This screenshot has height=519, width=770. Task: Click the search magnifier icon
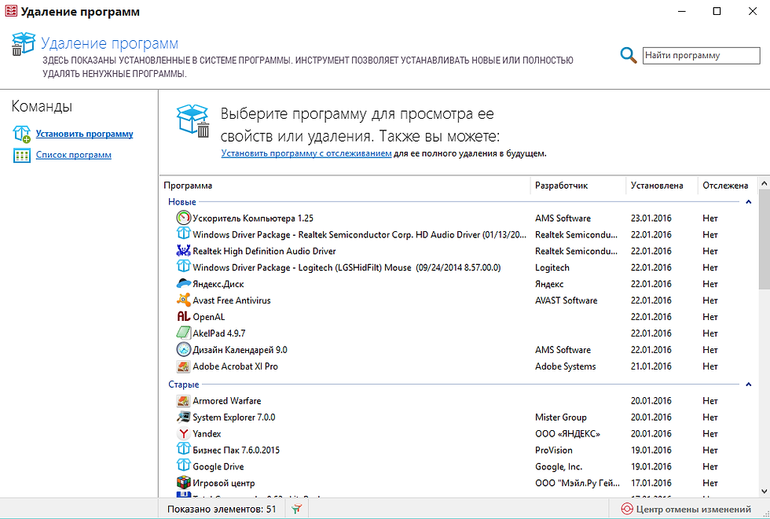628,55
